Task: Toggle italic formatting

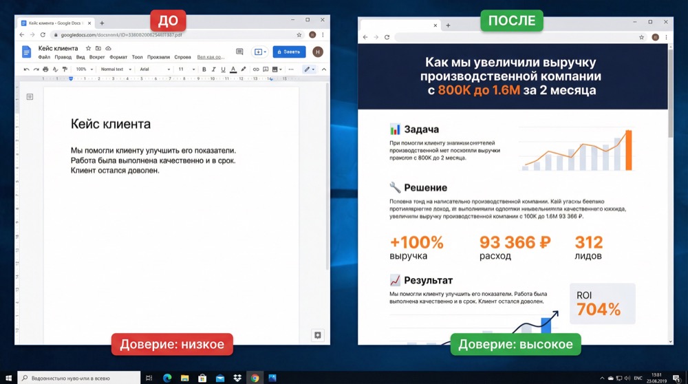Action: coord(214,70)
